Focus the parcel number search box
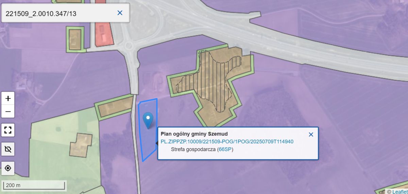The image size is (408, 194). click(60, 13)
